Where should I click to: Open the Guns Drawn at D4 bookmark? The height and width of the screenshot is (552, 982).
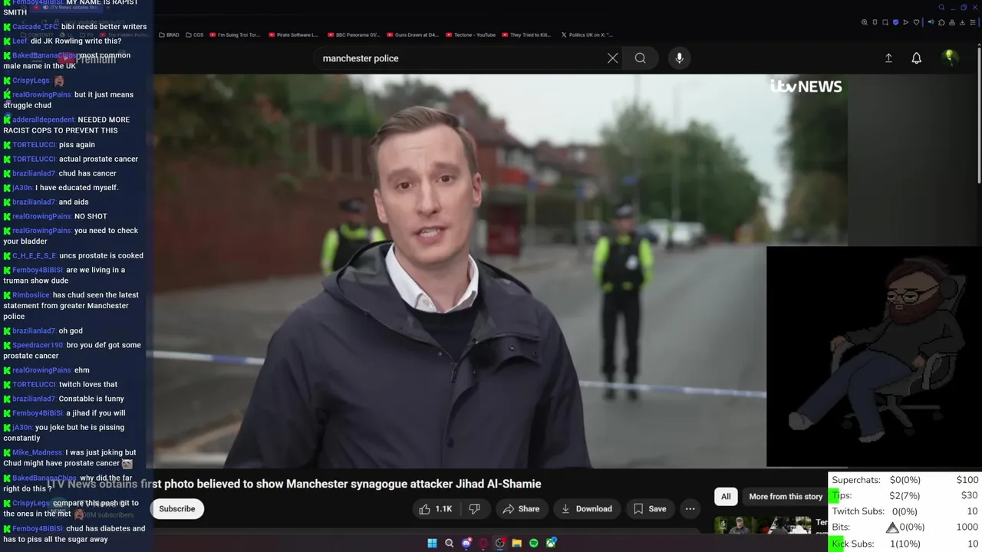412,35
